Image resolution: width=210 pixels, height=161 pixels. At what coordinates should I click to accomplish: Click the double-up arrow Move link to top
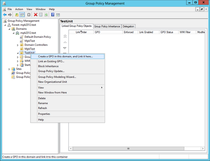tap(65, 36)
